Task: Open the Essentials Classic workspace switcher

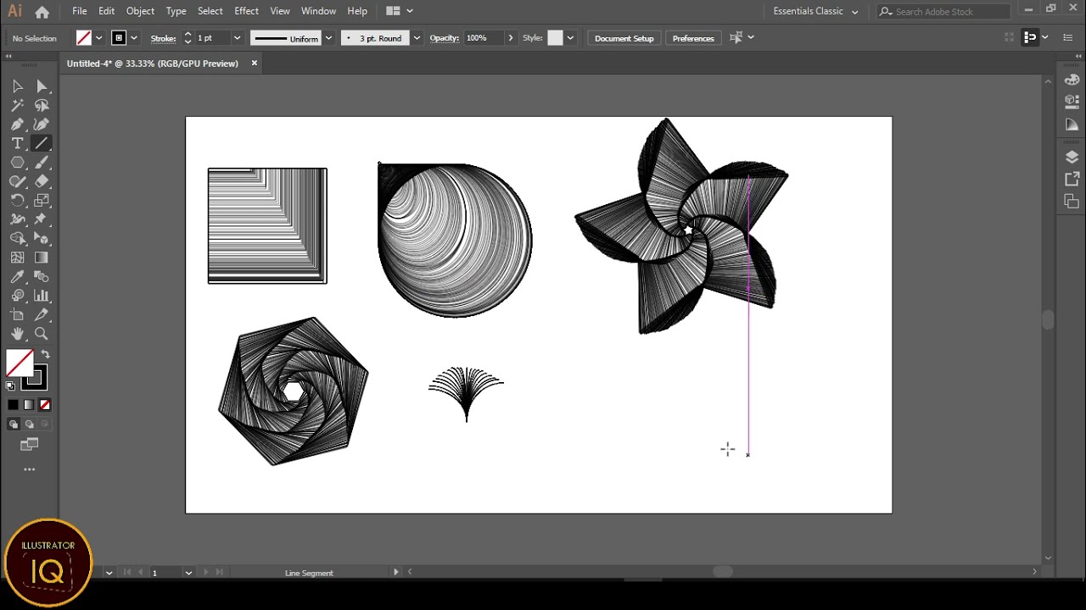Action: (x=815, y=11)
